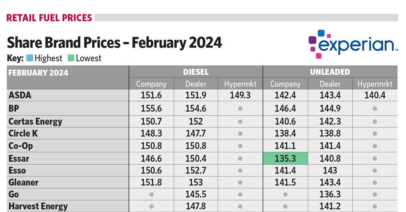The width and height of the screenshot is (406, 212).
Task: Click Essar diesel company price 146.6
Action: click(x=151, y=159)
